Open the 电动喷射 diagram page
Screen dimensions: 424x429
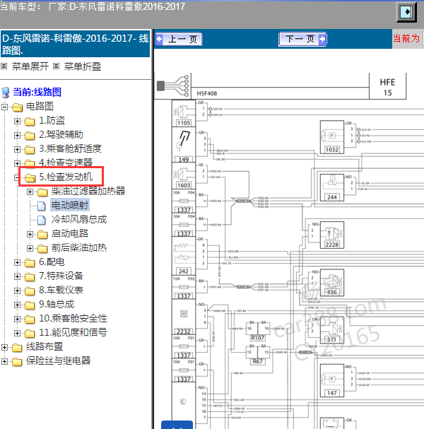tap(70, 205)
